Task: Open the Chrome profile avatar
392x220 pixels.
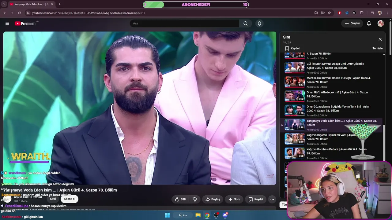Action: click(380, 13)
